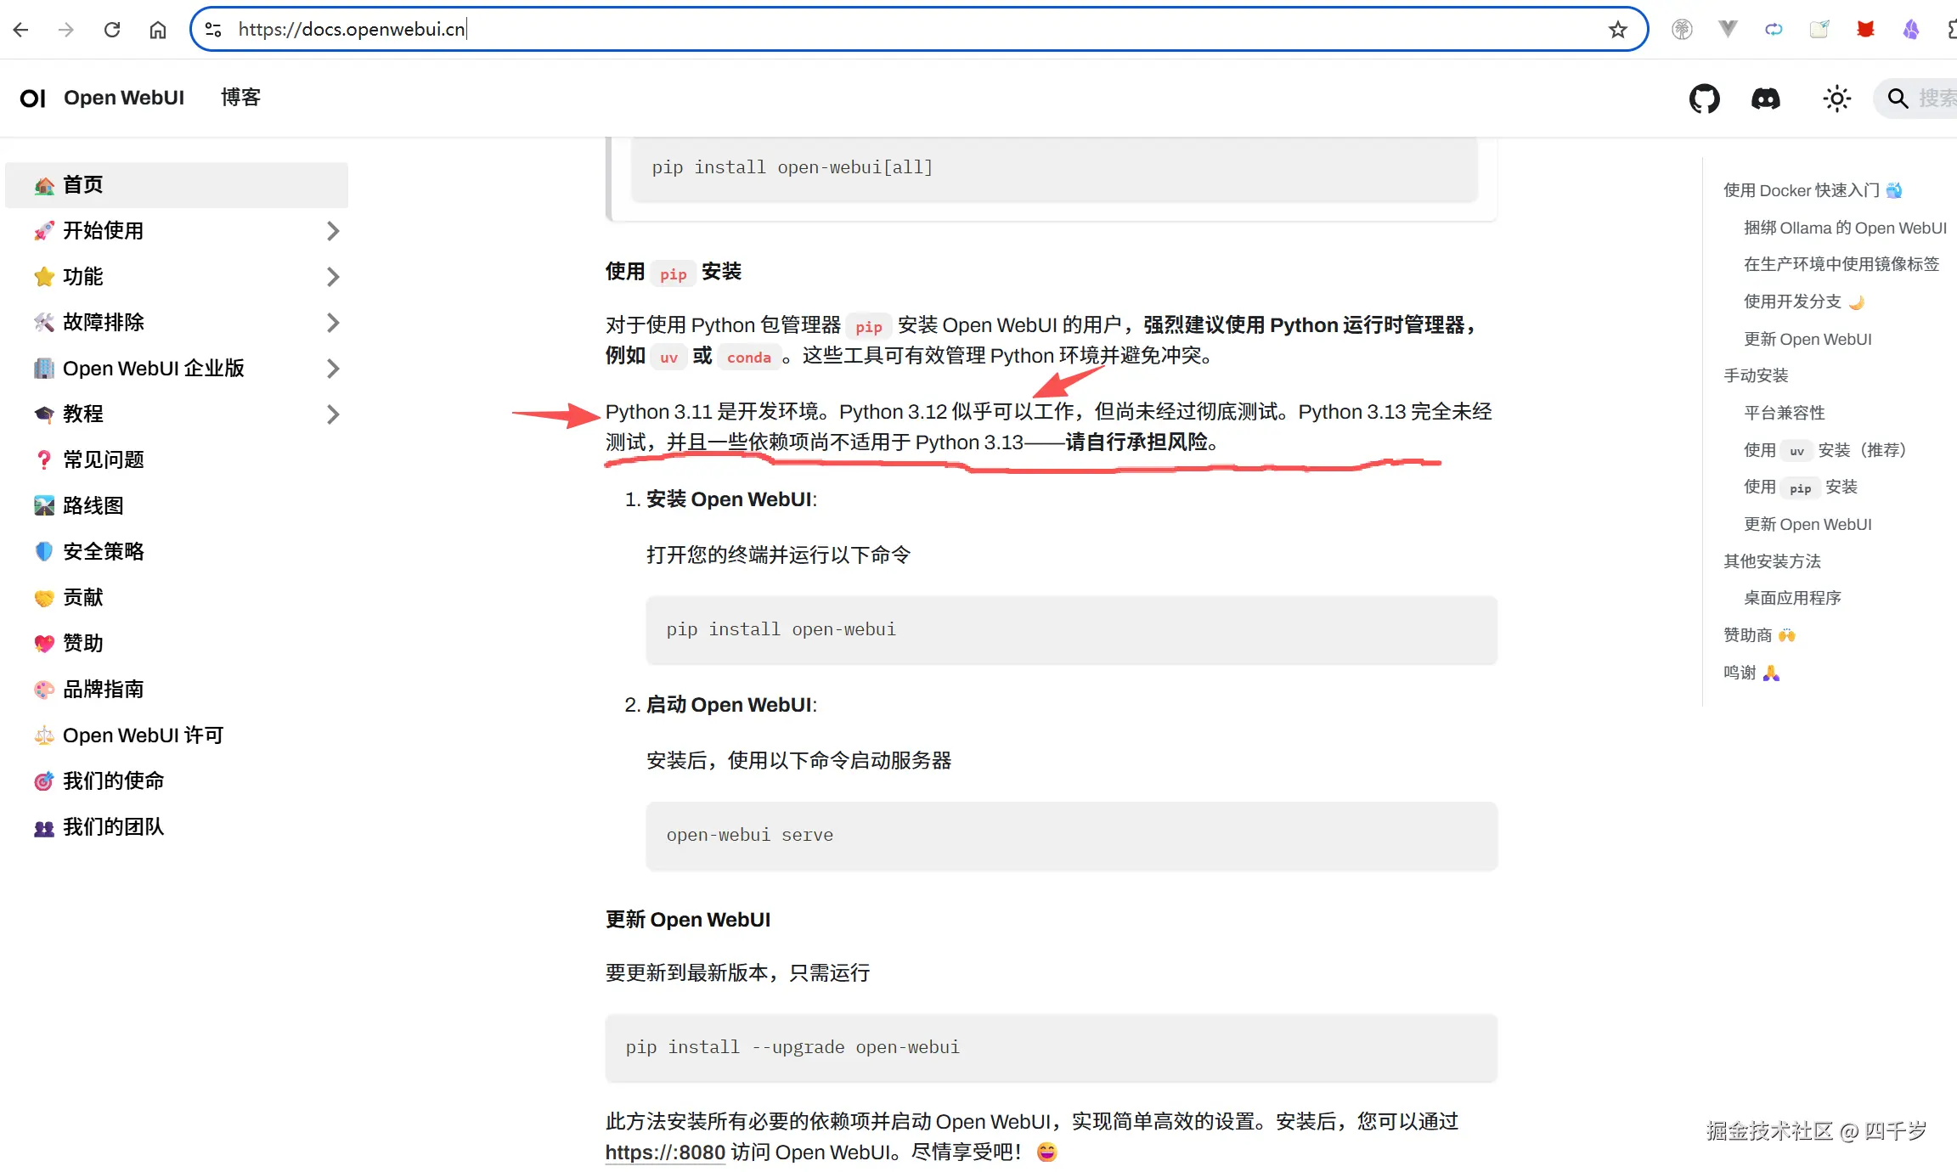
Task: Bookmark this page with the star
Action: pos(1617,28)
